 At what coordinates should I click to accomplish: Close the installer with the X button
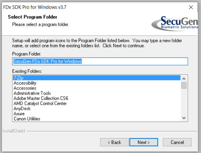coord(191,7)
